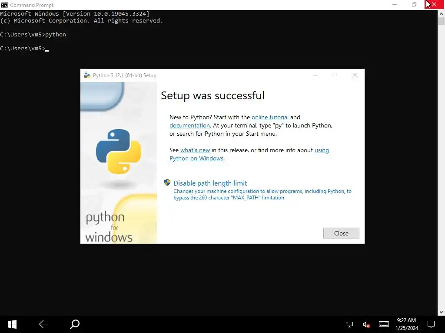Open the touch keyboard tray icon

(x=384, y=324)
